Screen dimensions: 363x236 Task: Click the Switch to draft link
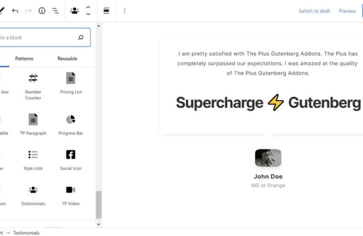pos(314,11)
